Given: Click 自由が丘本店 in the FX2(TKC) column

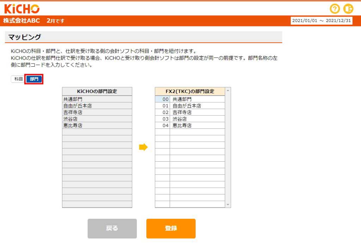Looking at the screenshot, I should [197, 106].
